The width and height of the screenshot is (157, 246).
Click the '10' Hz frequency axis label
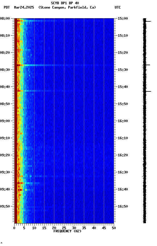[x=34, y=228]
